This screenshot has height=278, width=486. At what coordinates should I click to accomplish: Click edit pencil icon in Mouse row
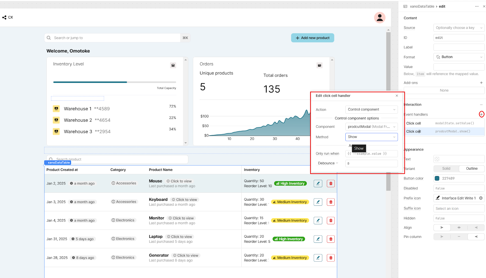pos(318,183)
